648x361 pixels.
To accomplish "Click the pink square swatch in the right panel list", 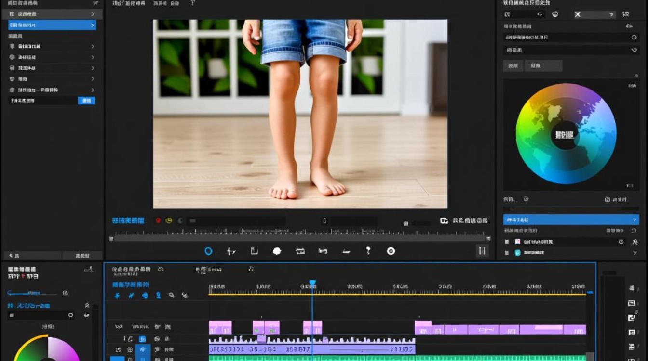I will click(x=518, y=242).
